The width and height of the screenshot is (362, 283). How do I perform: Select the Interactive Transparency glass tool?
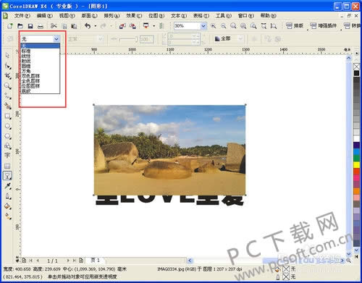pos(7,176)
